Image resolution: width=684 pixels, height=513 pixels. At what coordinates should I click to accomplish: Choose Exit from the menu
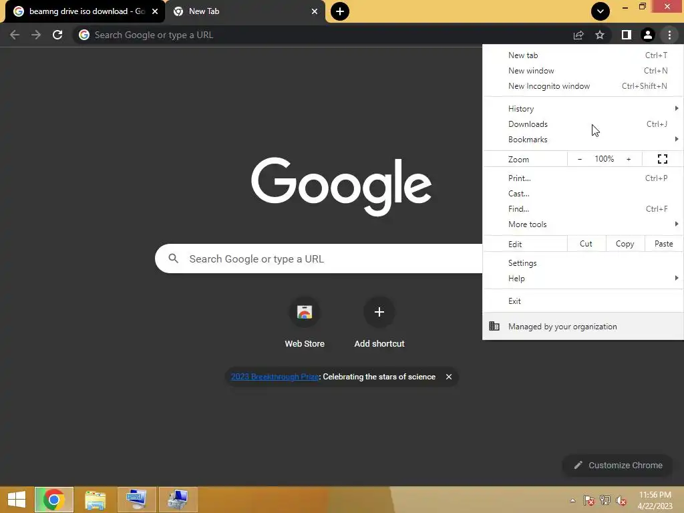[x=582, y=301]
